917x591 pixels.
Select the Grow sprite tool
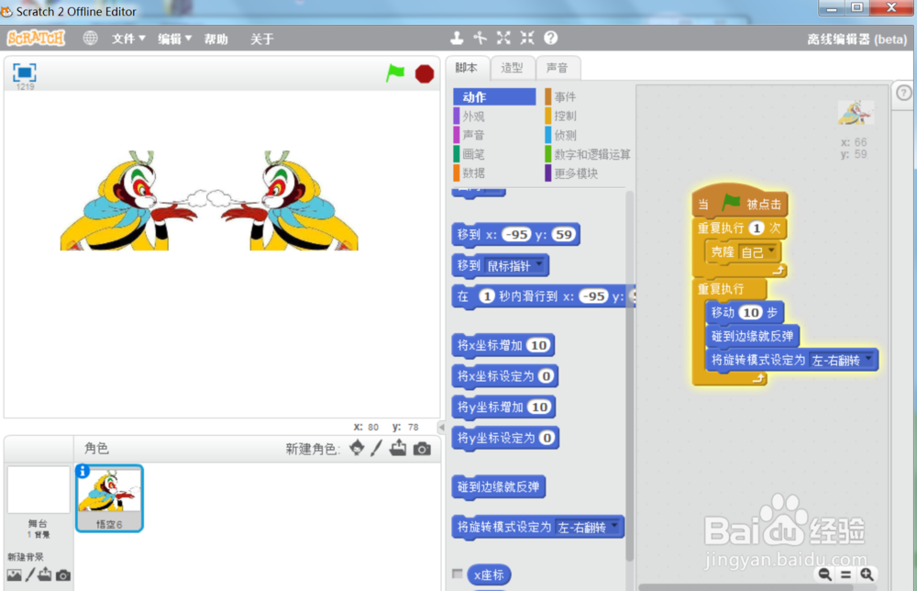point(503,39)
